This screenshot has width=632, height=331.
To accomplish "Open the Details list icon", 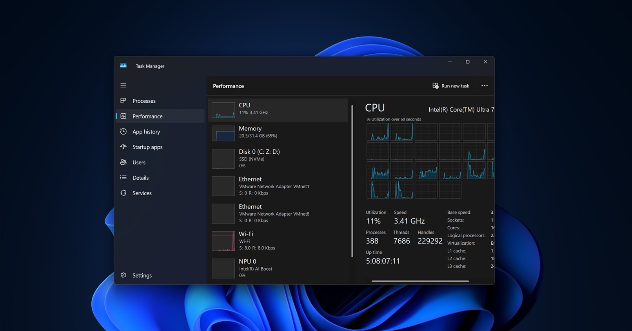I will [x=123, y=178].
